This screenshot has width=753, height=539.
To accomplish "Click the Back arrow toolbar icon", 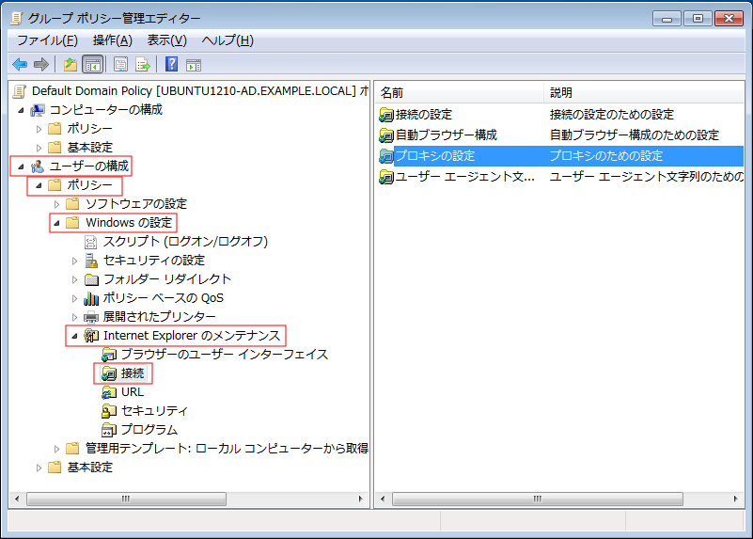I will click(x=20, y=65).
